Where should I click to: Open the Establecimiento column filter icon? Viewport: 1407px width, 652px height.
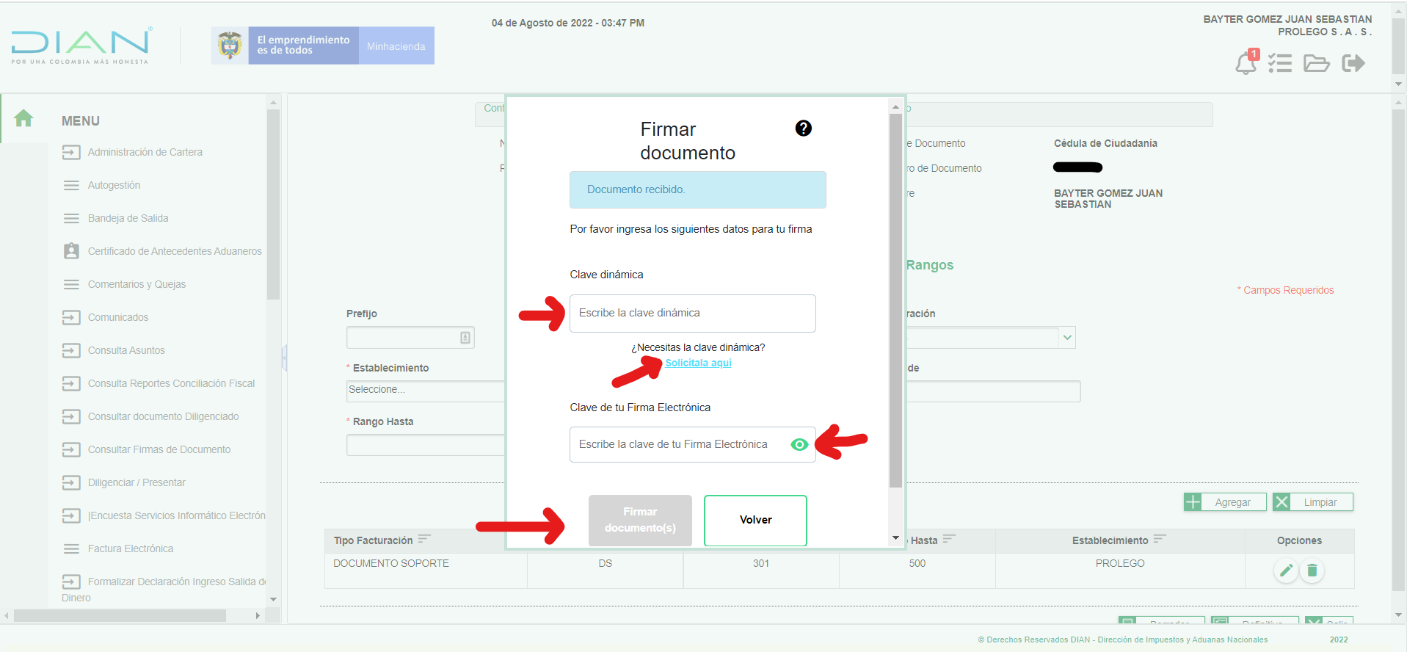(x=1160, y=540)
